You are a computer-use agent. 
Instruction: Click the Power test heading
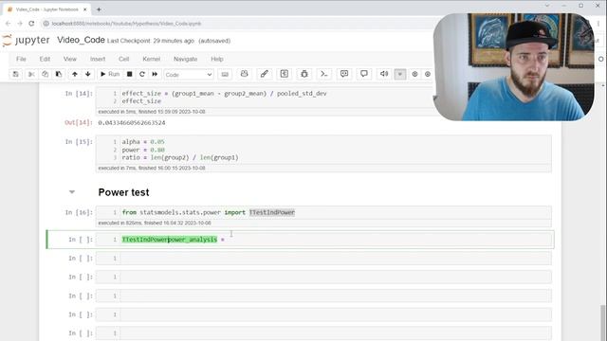[124, 192]
